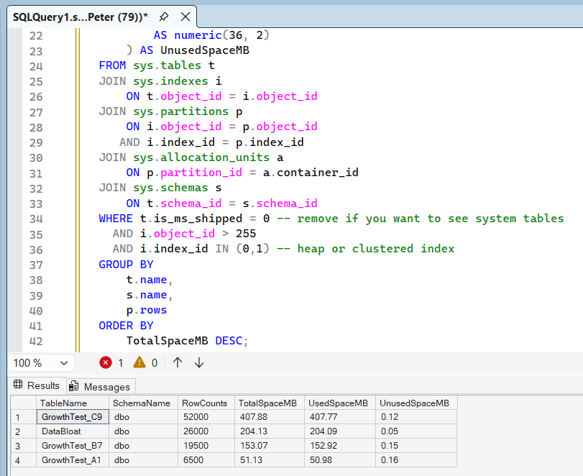Switch to the Messages tab
Image resolution: width=583 pixels, height=476 pixels.
(101, 387)
